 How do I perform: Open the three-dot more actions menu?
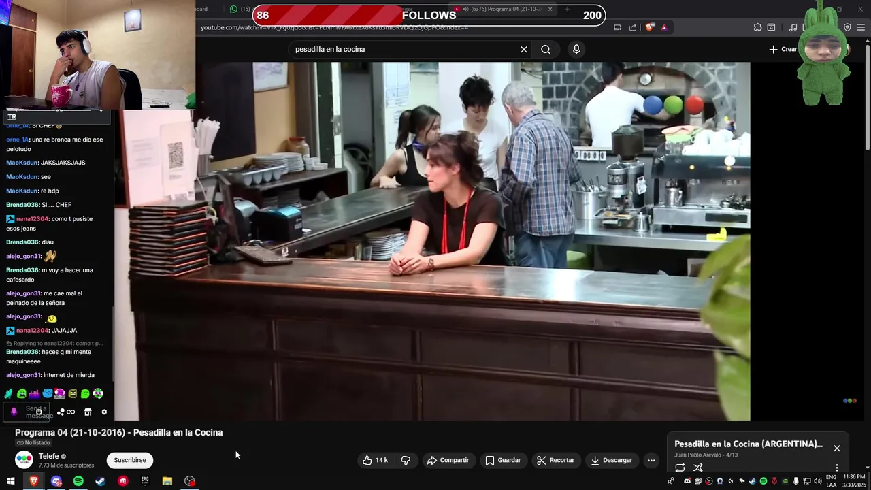tap(651, 461)
